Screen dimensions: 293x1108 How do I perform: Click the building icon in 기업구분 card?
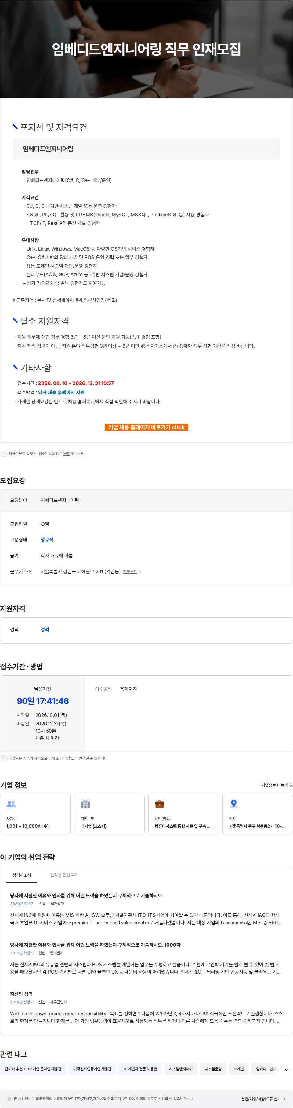85,804
